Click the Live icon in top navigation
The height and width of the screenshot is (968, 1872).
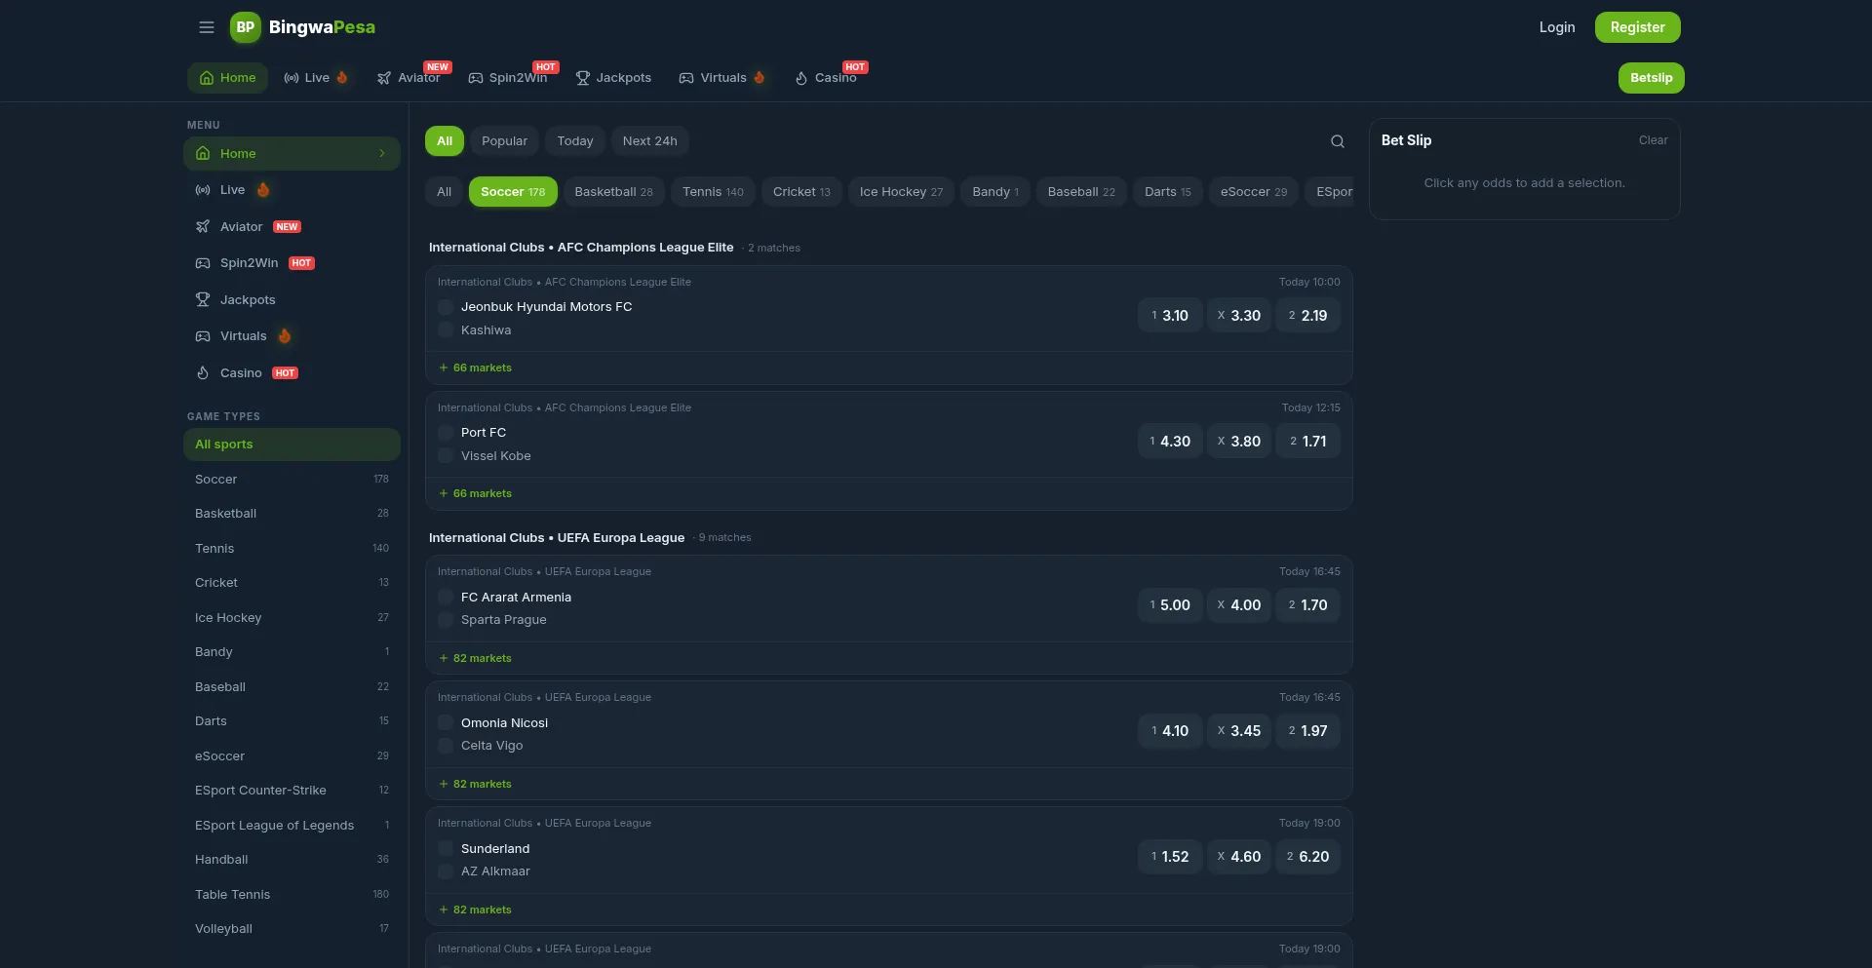[x=292, y=78]
